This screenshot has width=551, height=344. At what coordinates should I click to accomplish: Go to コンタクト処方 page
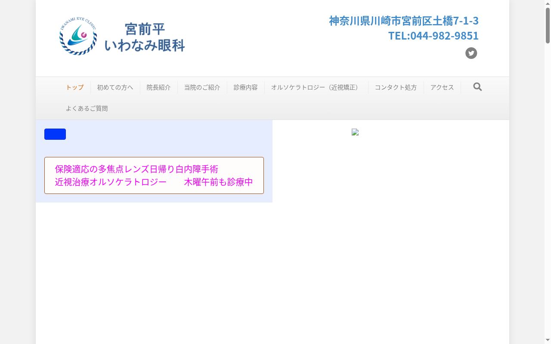pos(396,87)
